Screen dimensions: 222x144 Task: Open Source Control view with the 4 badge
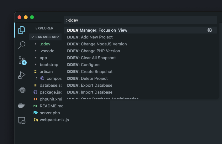[x=22, y=60]
